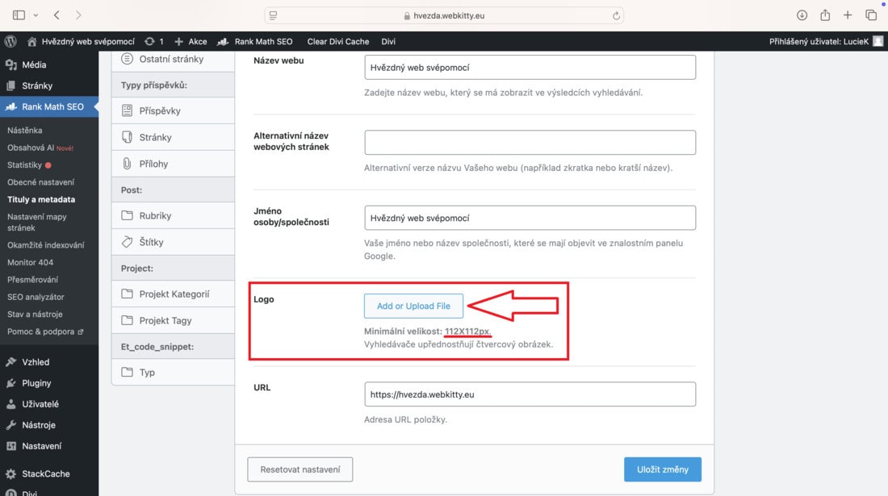Click the Uložit změny button
888x496 pixels.
(x=663, y=469)
